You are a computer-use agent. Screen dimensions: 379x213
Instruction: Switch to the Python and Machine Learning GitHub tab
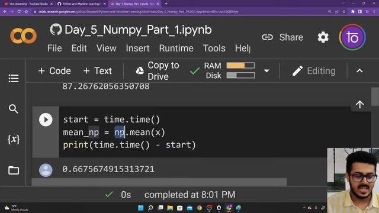pyautogui.click(x=81, y=4)
